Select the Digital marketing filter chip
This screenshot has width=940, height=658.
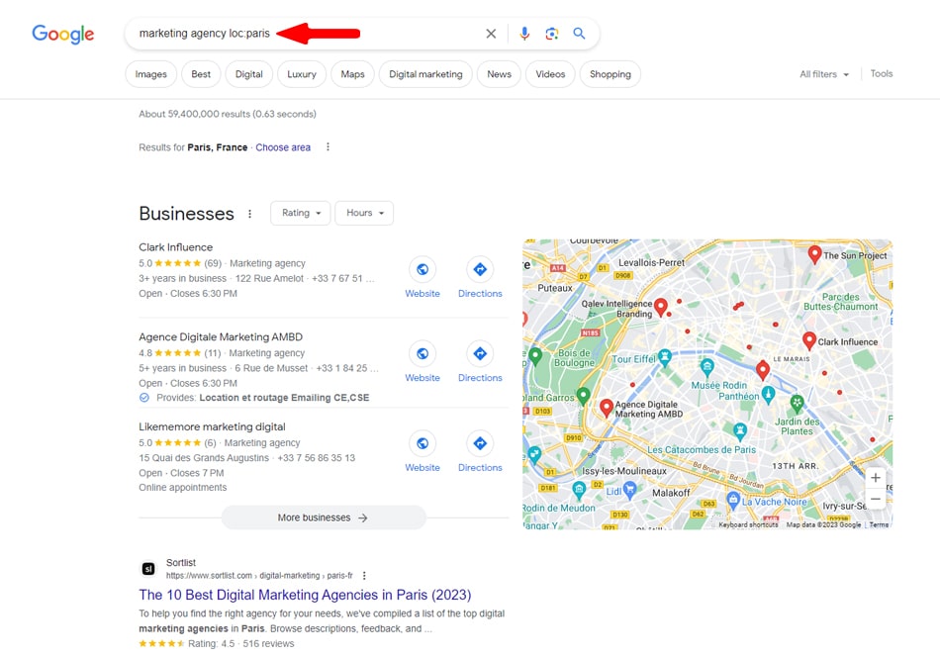[425, 74]
